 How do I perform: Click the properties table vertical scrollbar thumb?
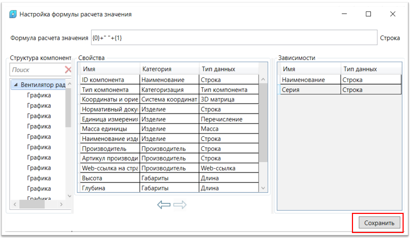pyautogui.click(x=263, y=123)
